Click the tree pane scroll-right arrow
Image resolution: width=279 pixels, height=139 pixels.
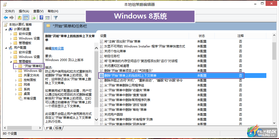tap(40, 128)
